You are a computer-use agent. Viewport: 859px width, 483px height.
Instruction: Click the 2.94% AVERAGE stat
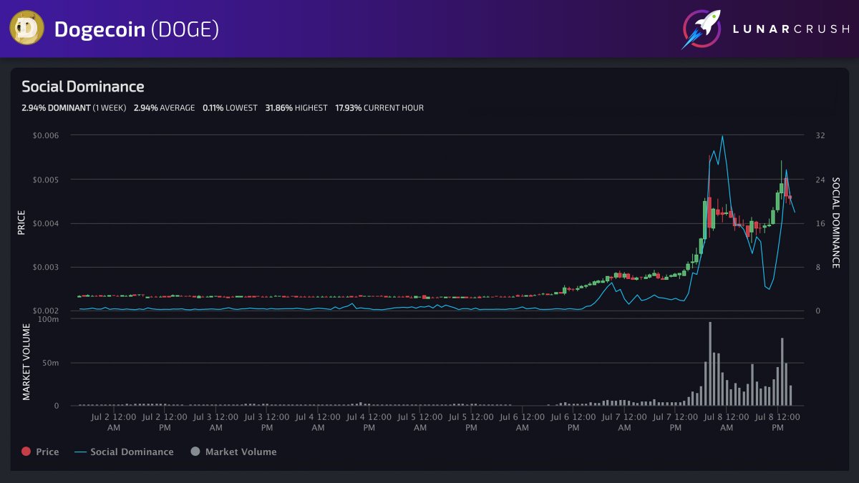[164, 108]
